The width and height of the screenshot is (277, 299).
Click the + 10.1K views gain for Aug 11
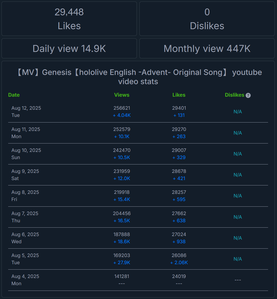[122, 137]
